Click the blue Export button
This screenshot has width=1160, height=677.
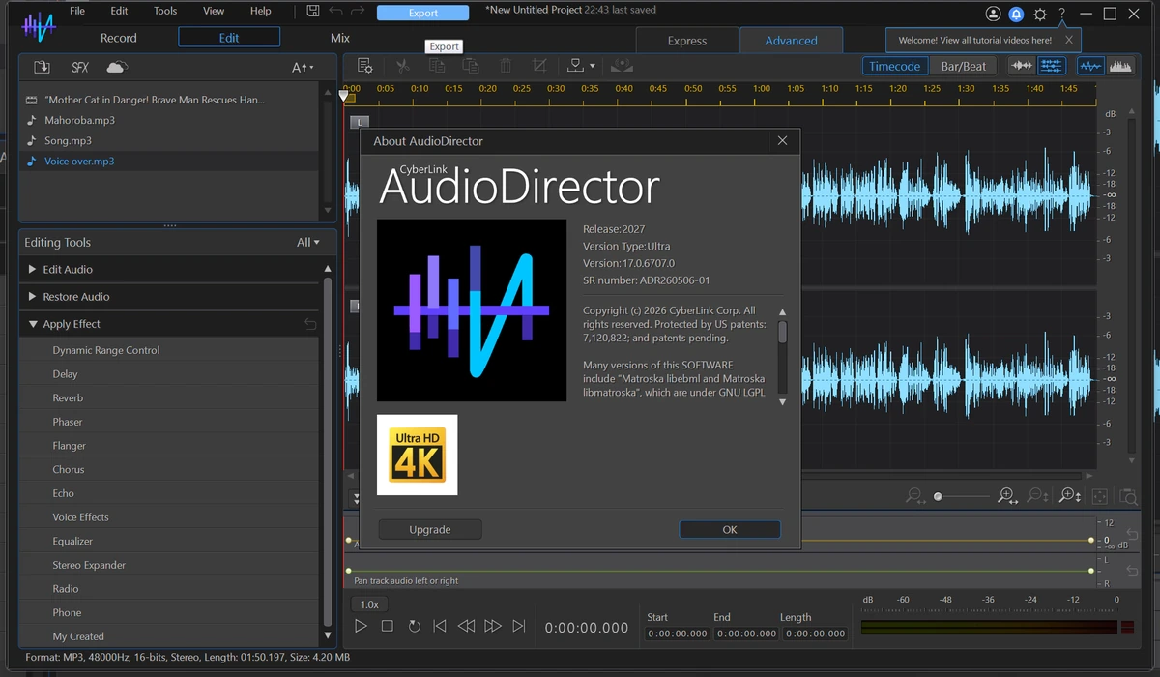click(422, 13)
